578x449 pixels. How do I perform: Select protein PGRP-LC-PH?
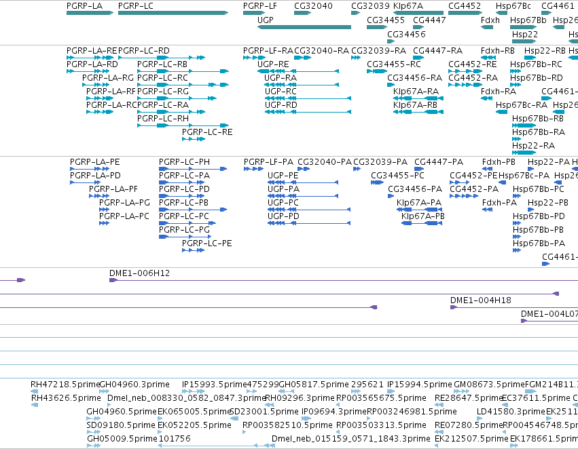tap(184, 162)
